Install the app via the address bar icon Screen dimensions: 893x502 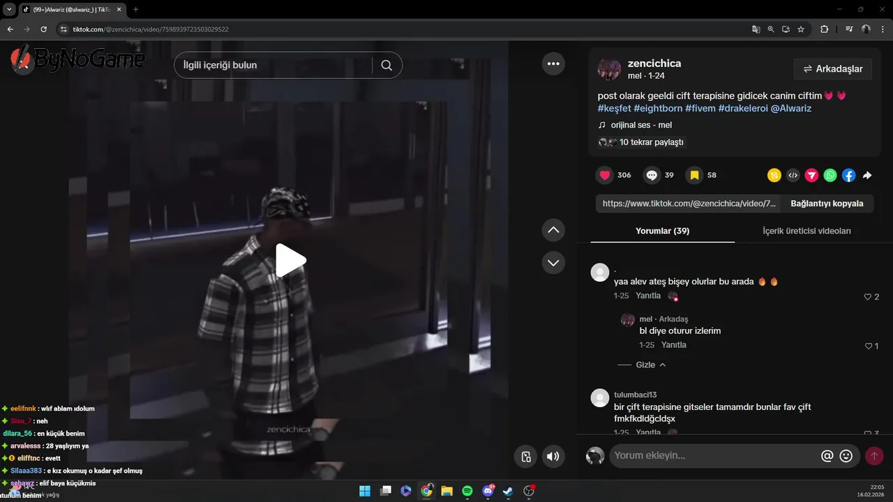786,29
